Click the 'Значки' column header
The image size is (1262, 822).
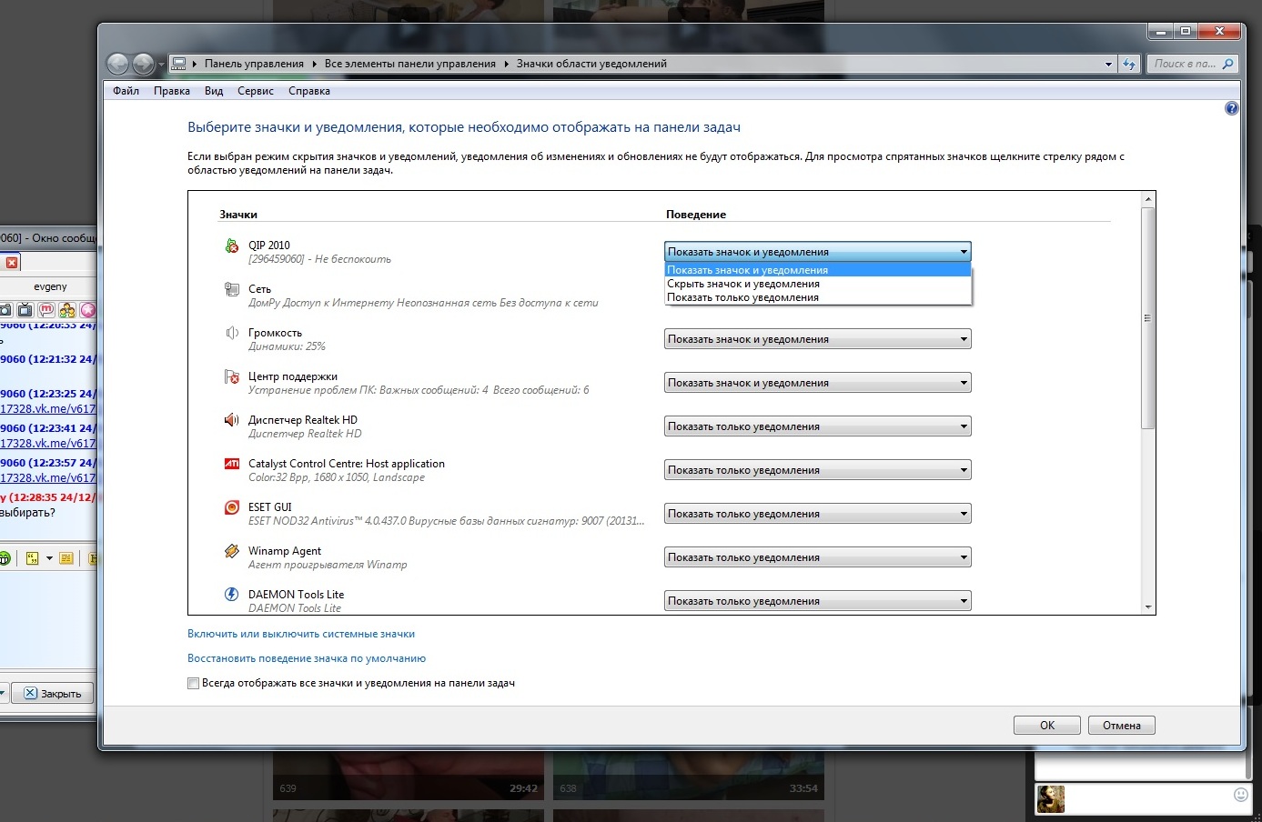point(238,215)
